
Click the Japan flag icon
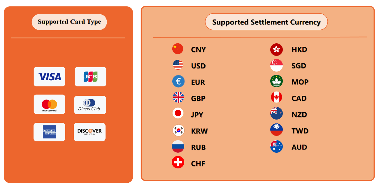(178, 113)
